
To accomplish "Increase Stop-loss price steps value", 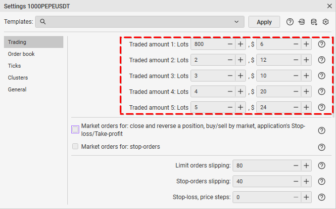I will click(x=306, y=197).
